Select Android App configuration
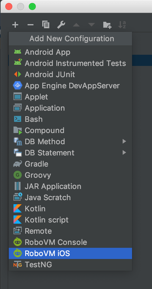This screenshot has width=152, height=289. pos(70,52)
